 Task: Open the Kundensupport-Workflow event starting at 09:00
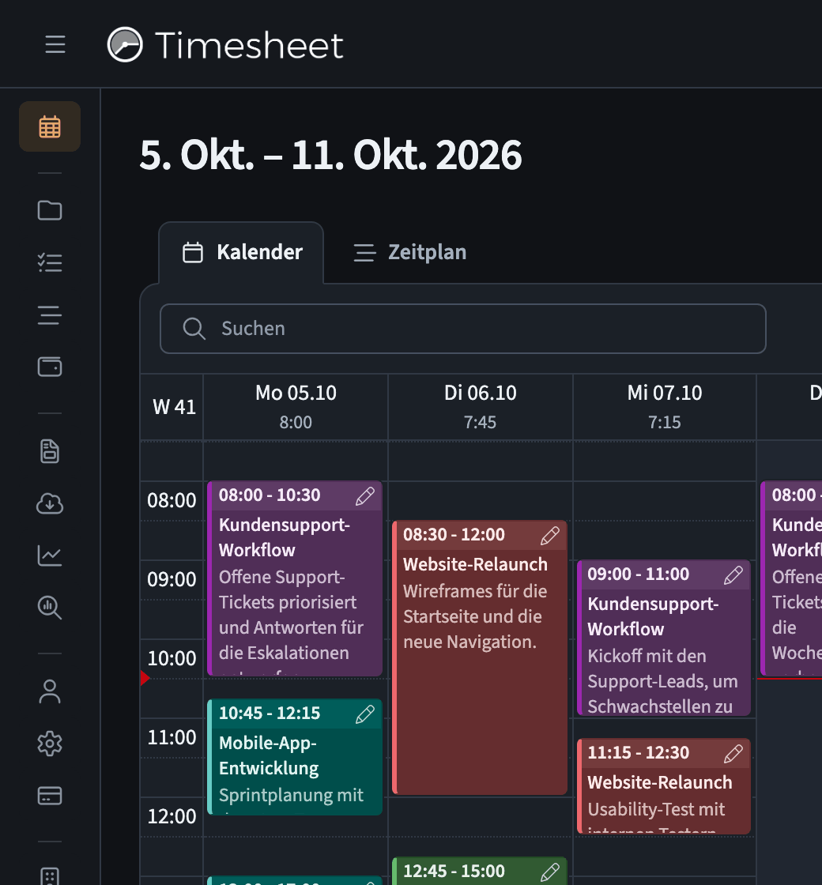663,638
